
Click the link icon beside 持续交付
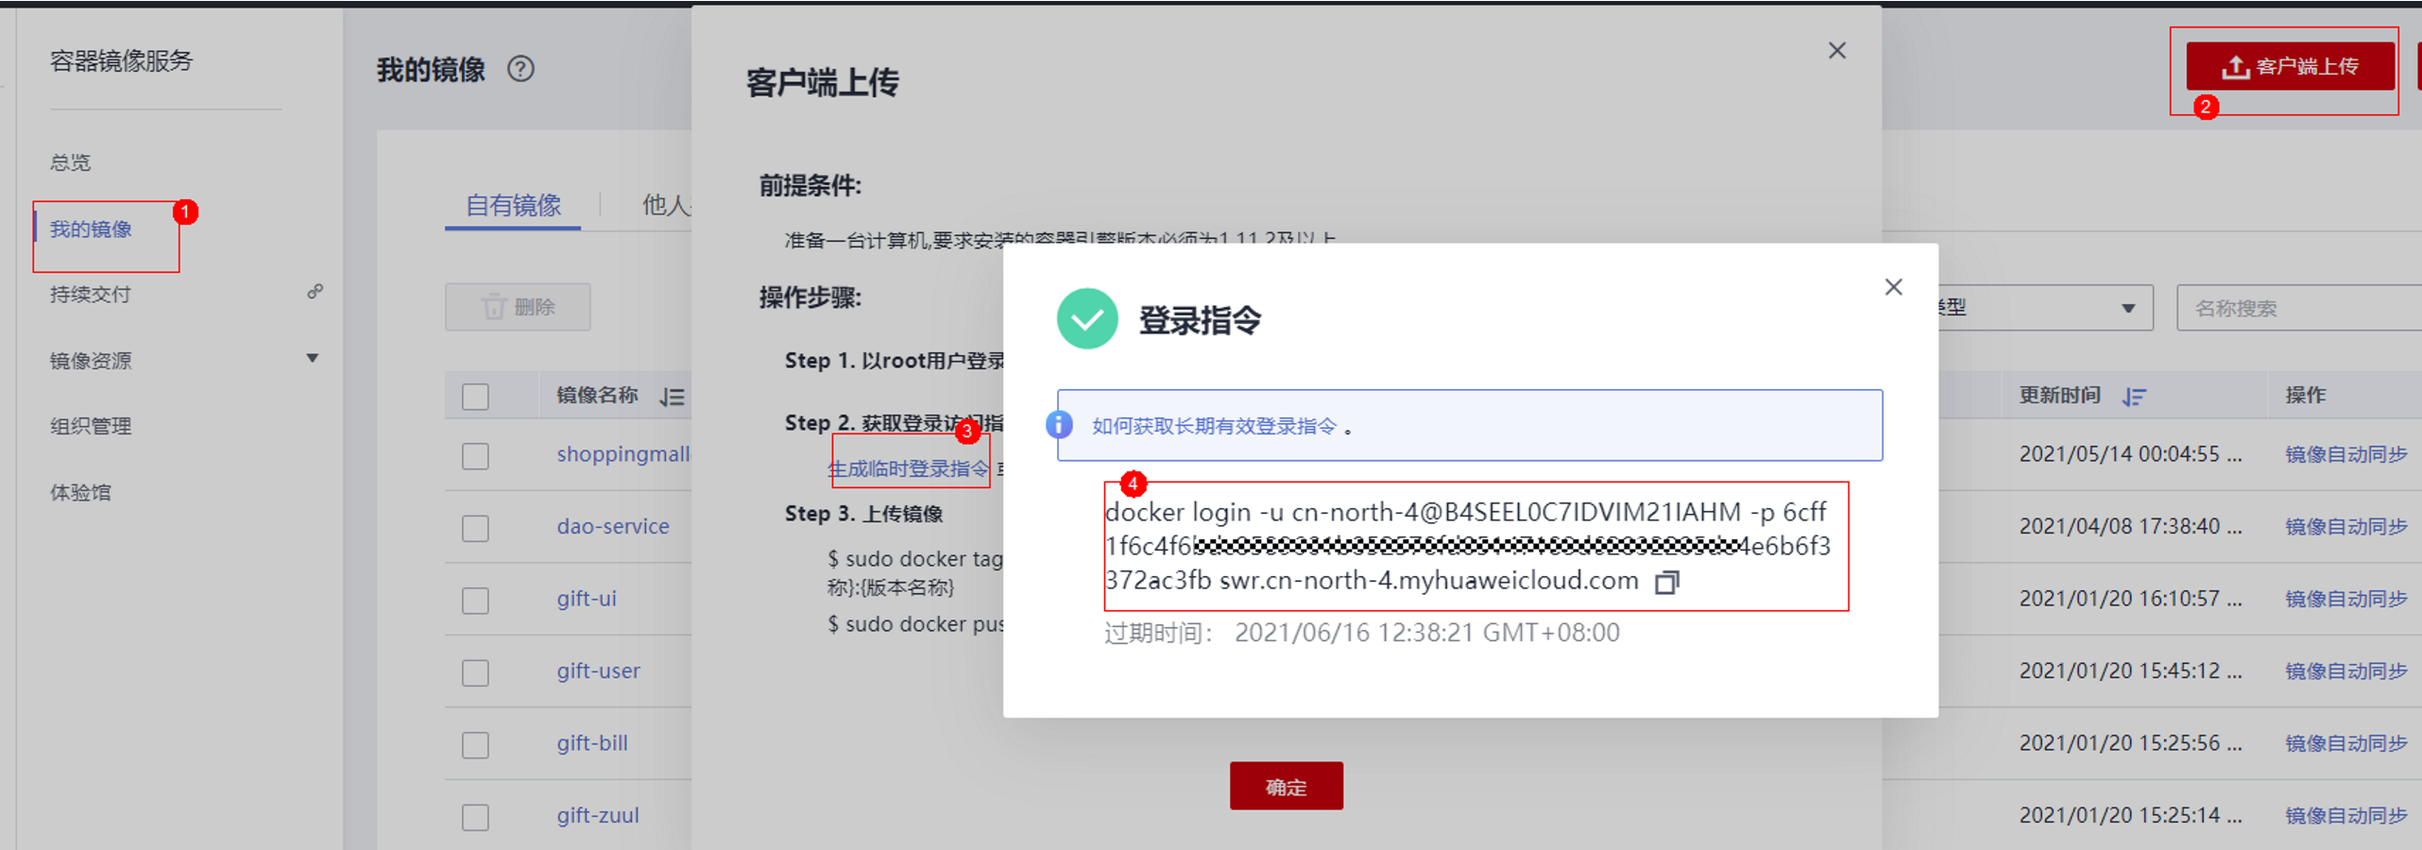pyautogui.click(x=315, y=292)
